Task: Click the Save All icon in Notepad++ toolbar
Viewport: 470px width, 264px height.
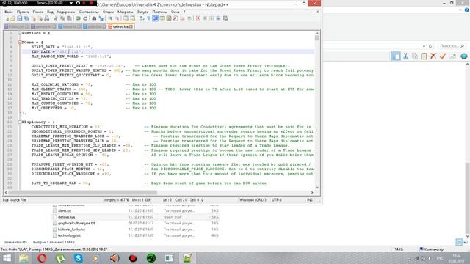Action: tap(26, 18)
